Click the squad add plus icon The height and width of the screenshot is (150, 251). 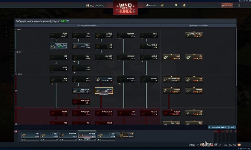click(x=198, y=145)
